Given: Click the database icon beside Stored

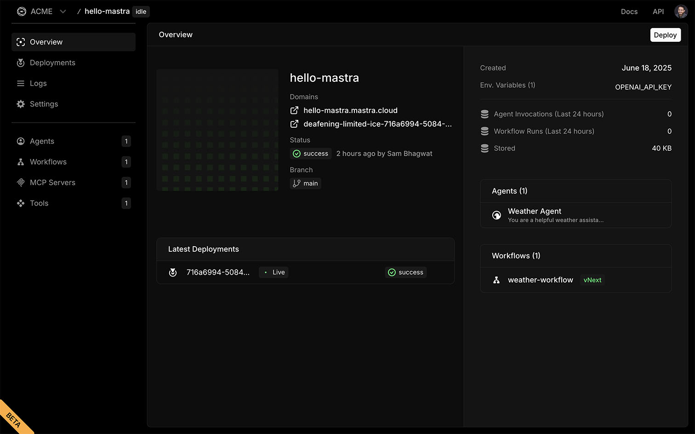Looking at the screenshot, I should [x=484, y=148].
